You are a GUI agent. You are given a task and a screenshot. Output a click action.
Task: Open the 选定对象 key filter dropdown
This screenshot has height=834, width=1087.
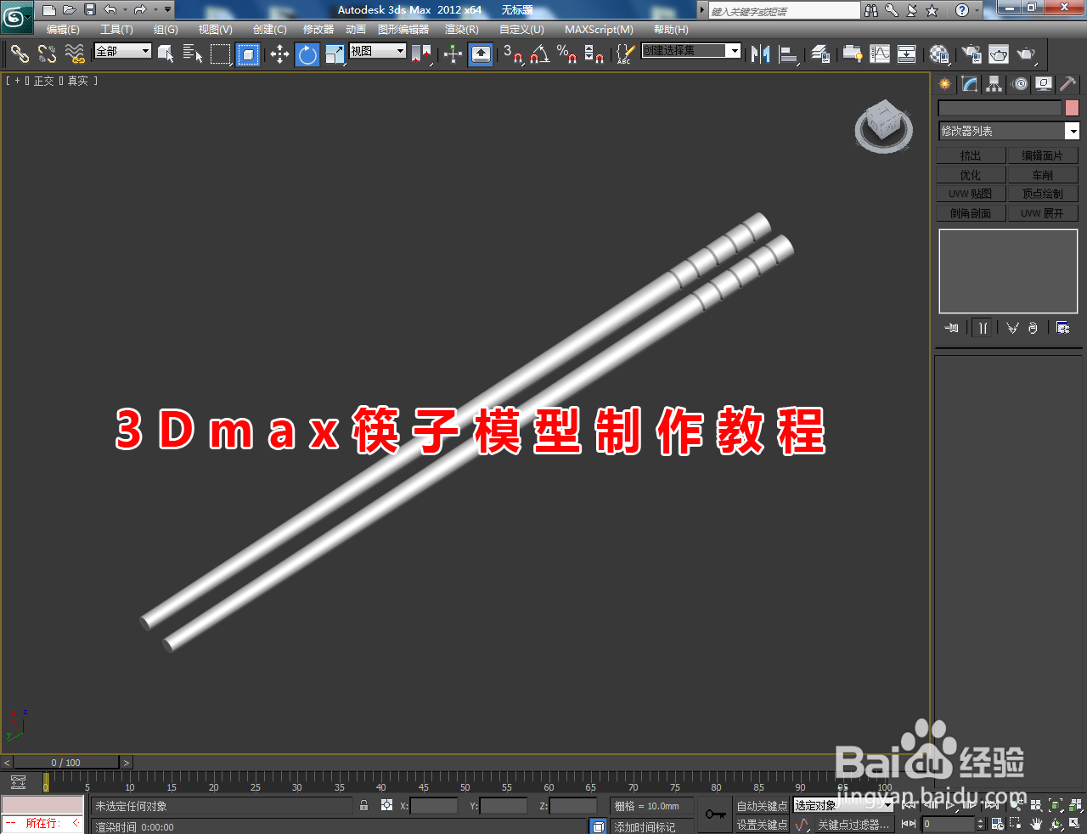pyautogui.click(x=843, y=805)
